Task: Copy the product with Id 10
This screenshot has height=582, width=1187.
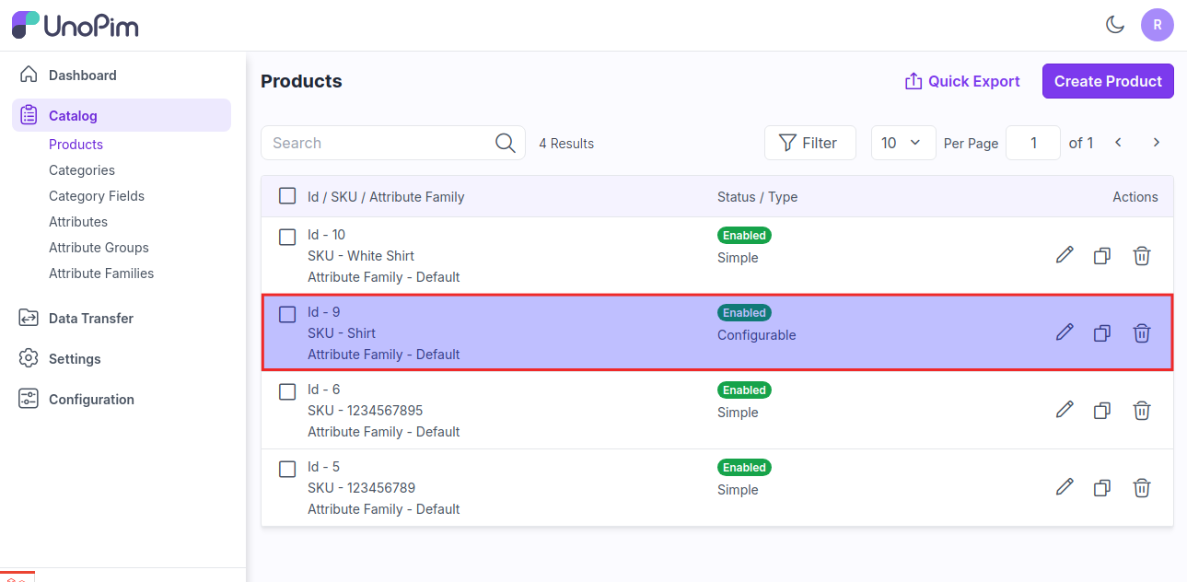Action: 1102,256
